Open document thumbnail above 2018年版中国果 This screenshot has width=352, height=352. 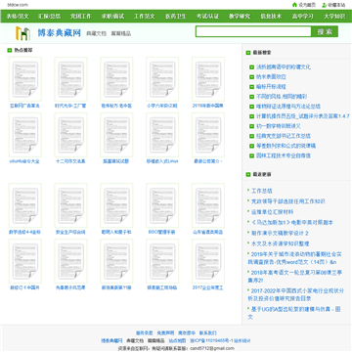tap(208, 79)
